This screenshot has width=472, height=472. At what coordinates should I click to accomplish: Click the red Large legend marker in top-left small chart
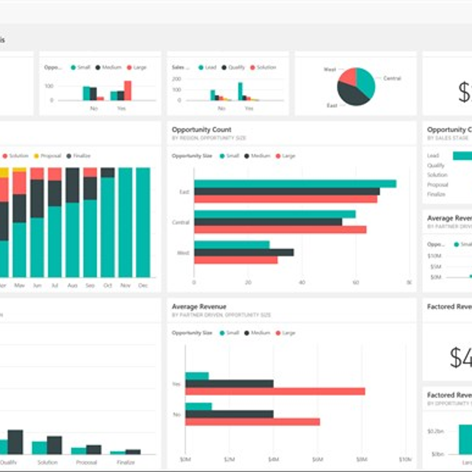click(x=129, y=68)
